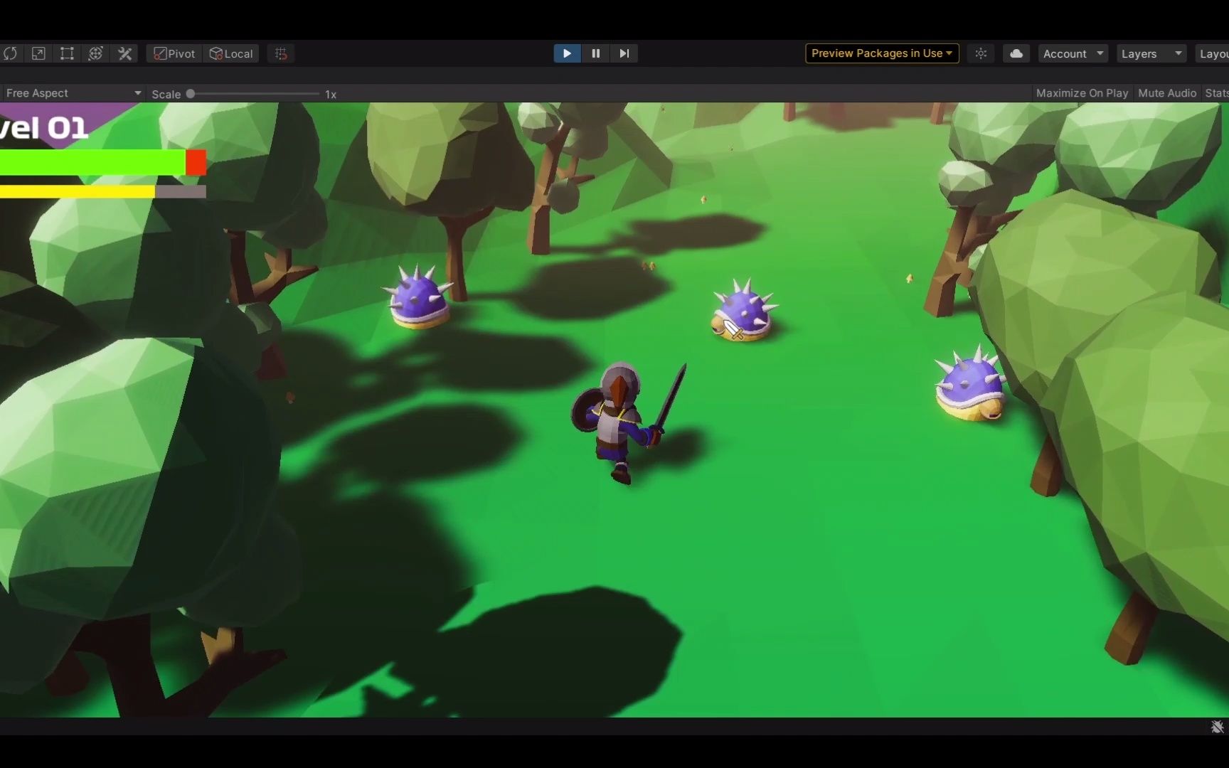Image resolution: width=1229 pixels, height=768 pixels.
Task: Open the Layers dropdown
Action: [1150, 53]
